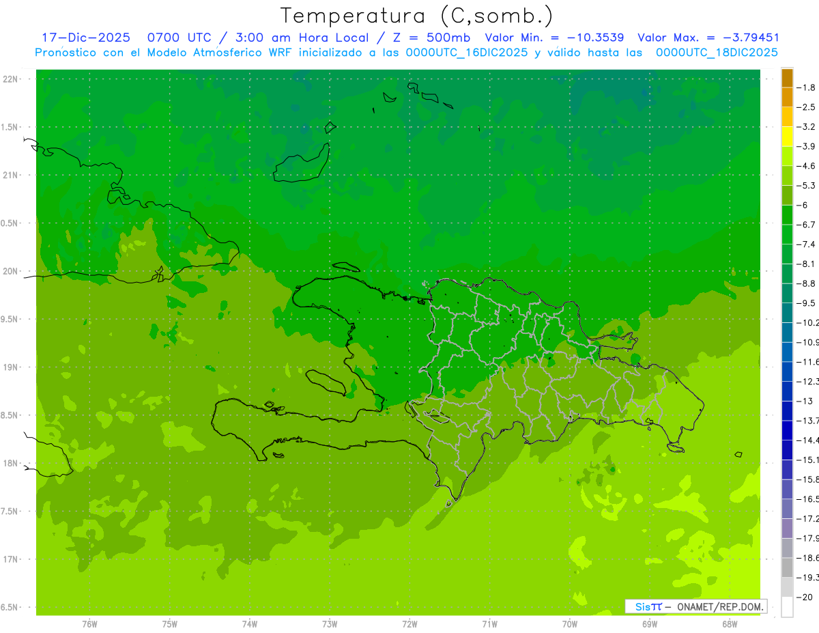
Task: Click the '-14.4' colorbar value
Action: point(808,440)
